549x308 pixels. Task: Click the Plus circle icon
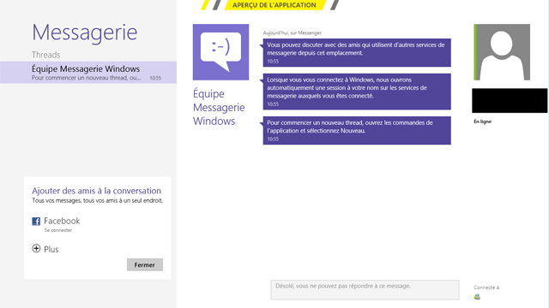(36, 248)
